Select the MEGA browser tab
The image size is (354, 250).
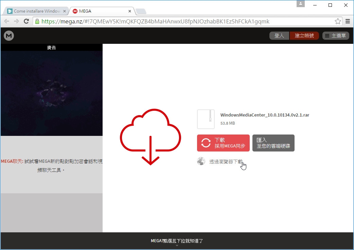click(x=102, y=11)
